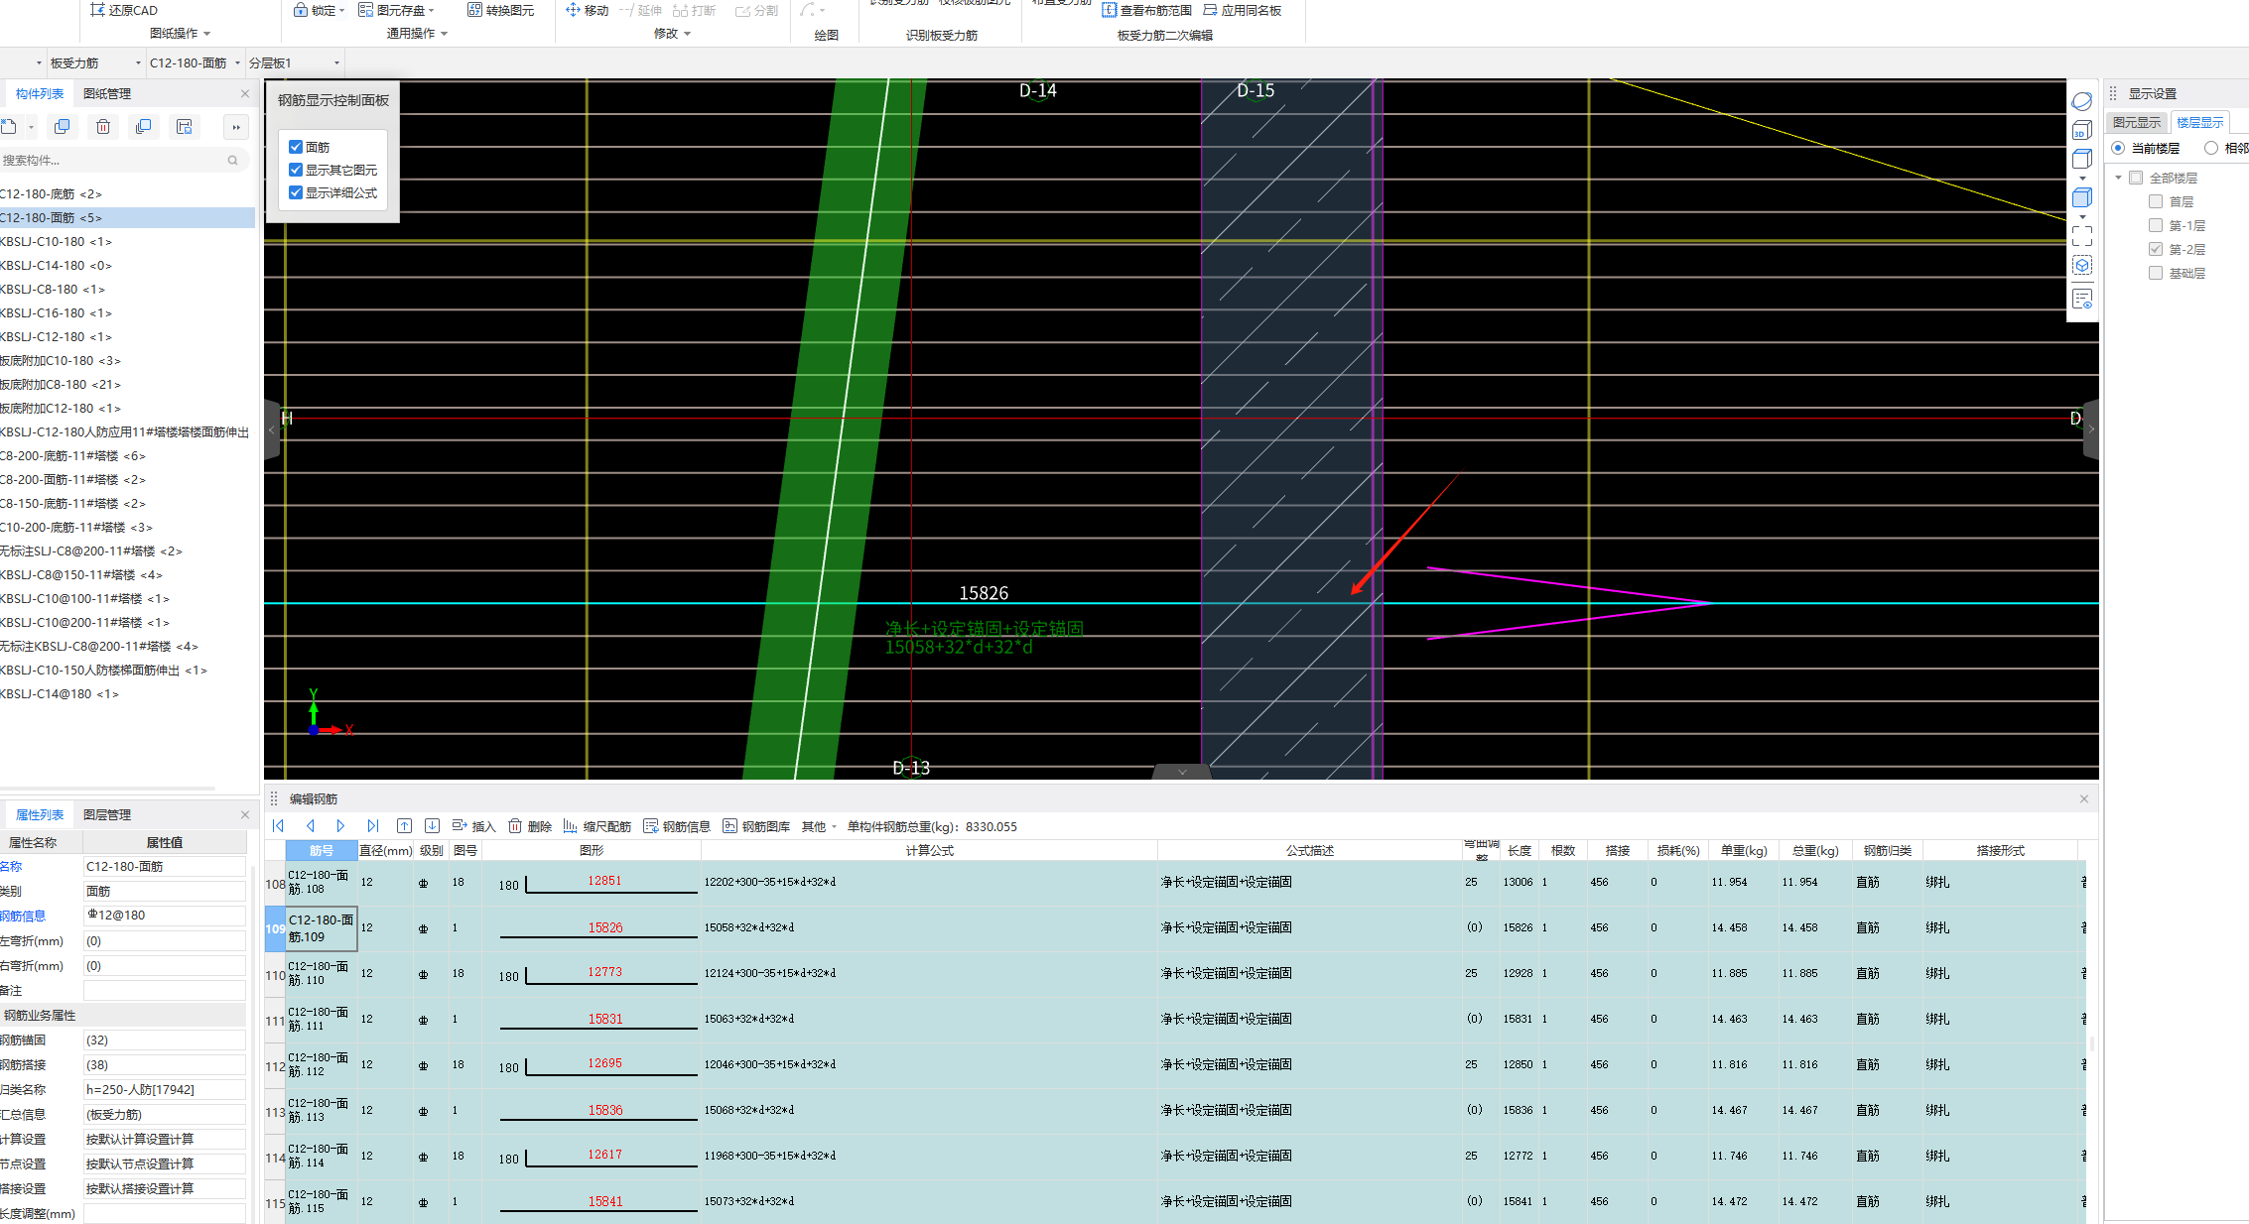The width and height of the screenshot is (2249, 1224).
Task: Click the solid shaded cube icon
Action: [2082, 197]
